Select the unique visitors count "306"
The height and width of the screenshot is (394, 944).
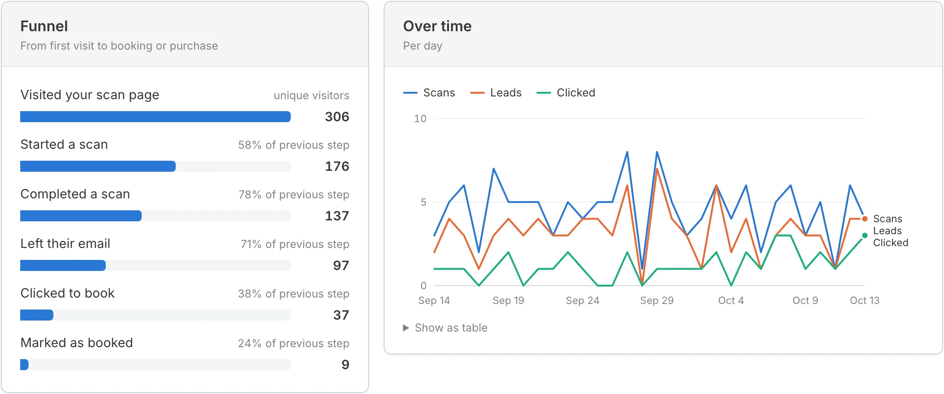point(337,117)
